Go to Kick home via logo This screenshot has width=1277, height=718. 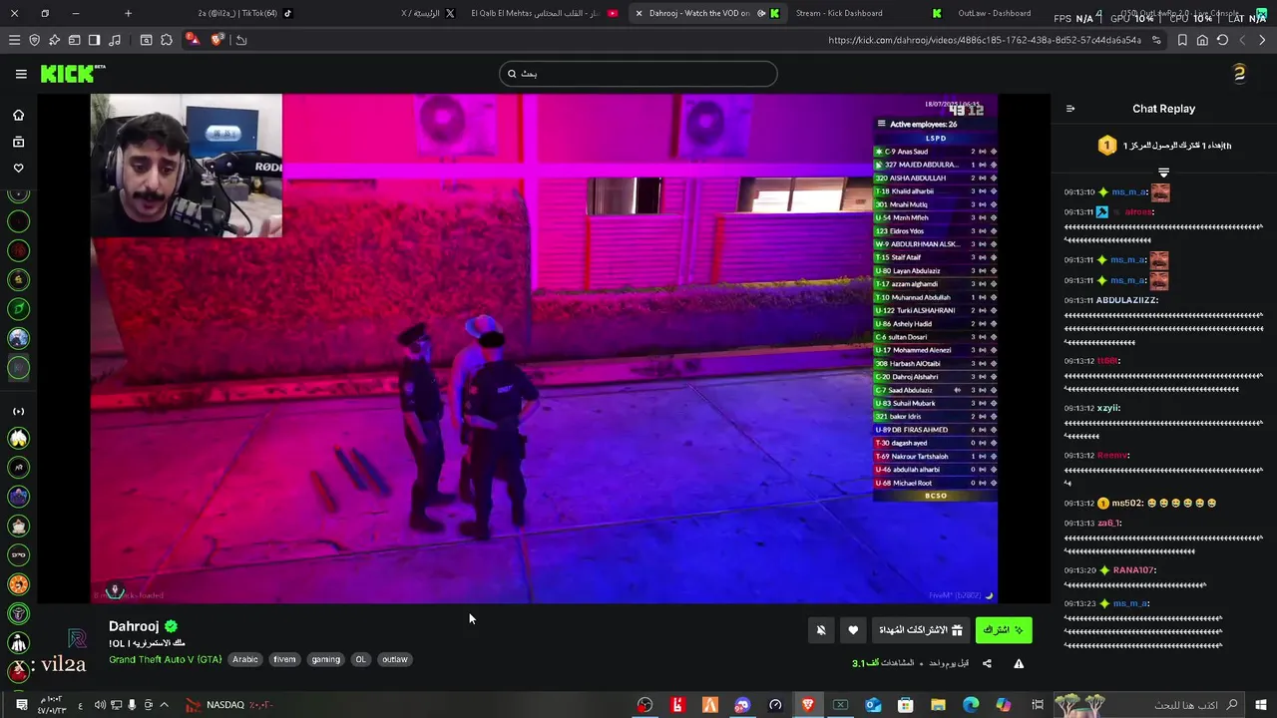72,74
